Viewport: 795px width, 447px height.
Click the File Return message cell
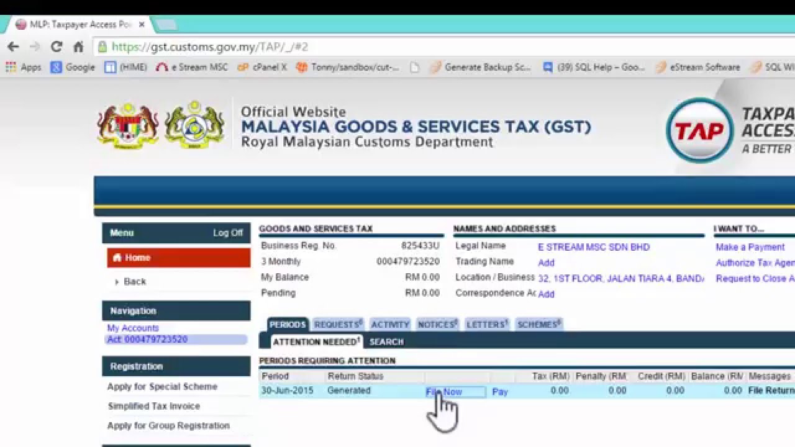point(771,391)
